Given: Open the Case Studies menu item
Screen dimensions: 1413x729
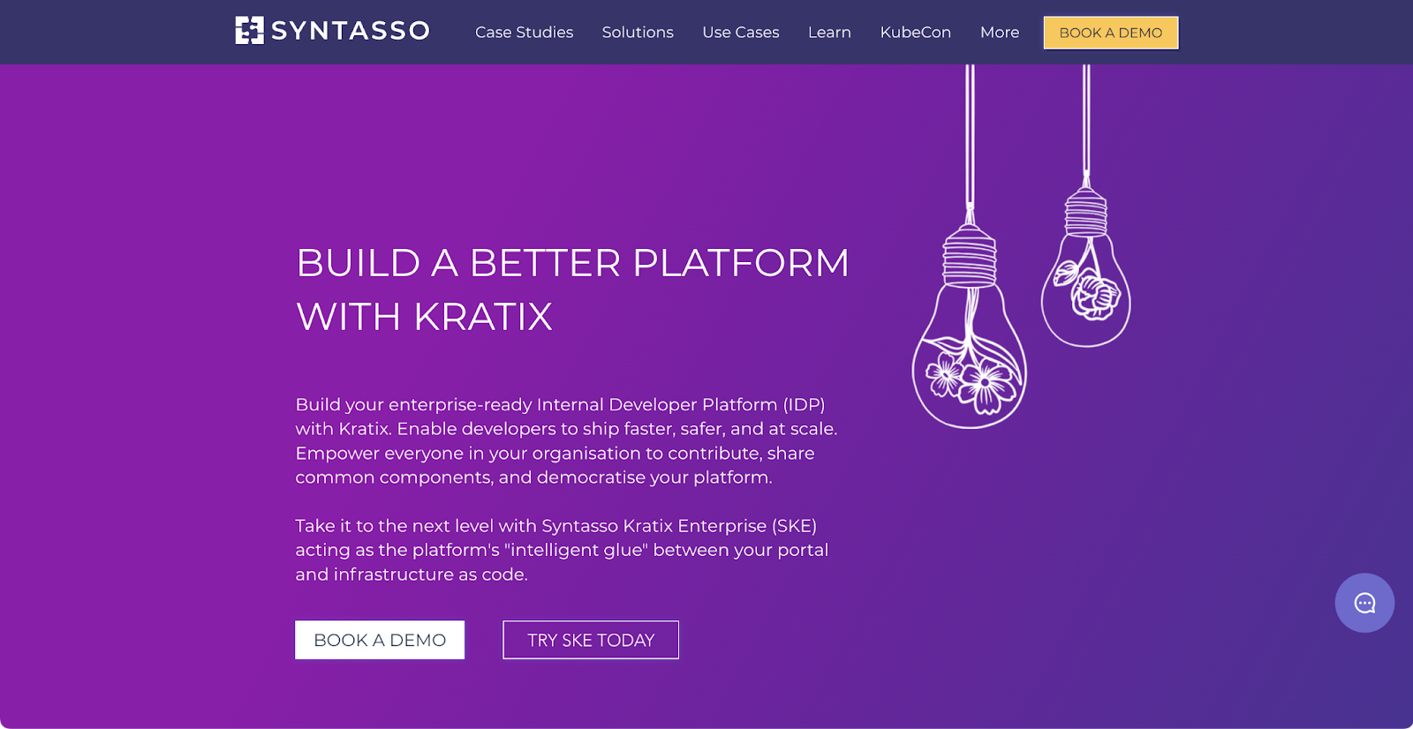Looking at the screenshot, I should (x=524, y=33).
